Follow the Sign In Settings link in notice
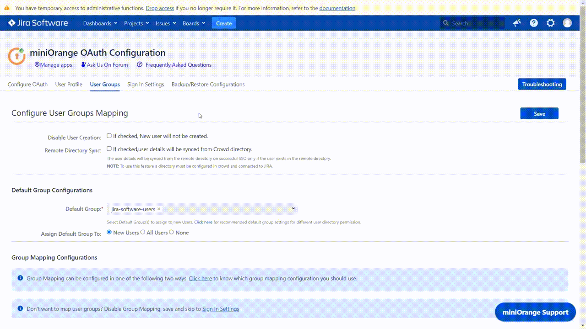 [221, 308]
